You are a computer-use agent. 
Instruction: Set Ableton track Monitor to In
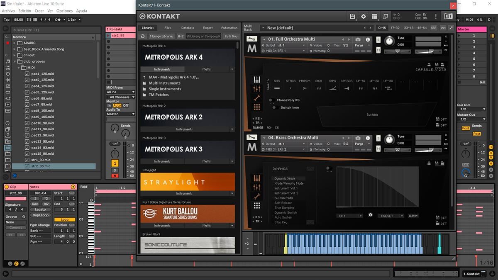pos(109,105)
